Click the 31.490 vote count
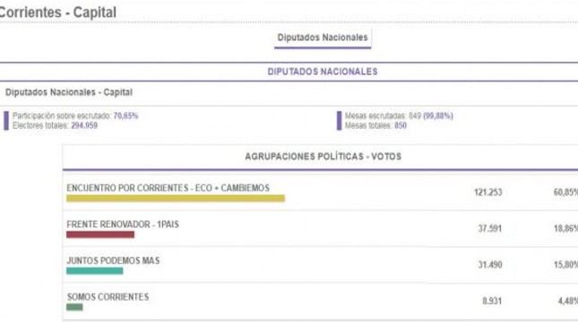The image size is (578, 322). click(490, 265)
